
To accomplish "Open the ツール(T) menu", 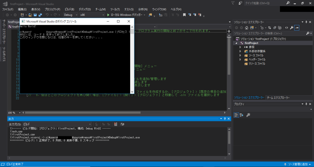I will click(115, 9).
